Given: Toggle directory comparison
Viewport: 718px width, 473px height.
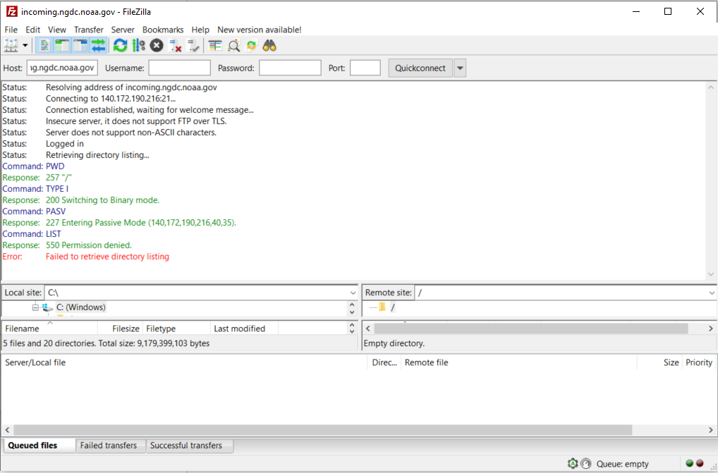Looking at the screenshot, I should pos(233,46).
